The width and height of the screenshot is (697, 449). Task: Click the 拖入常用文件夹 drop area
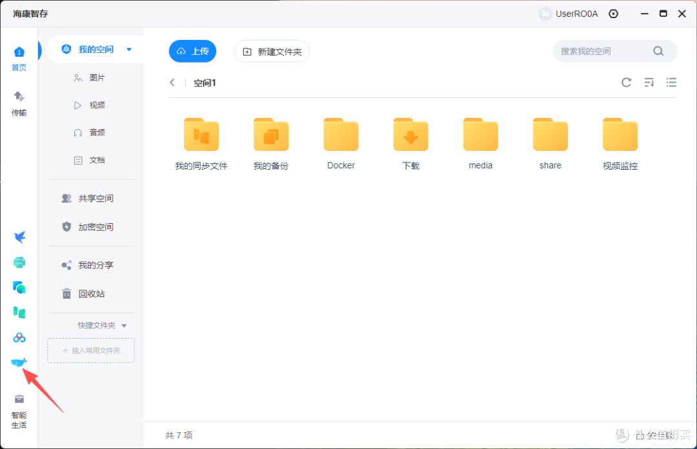click(91, 351)
